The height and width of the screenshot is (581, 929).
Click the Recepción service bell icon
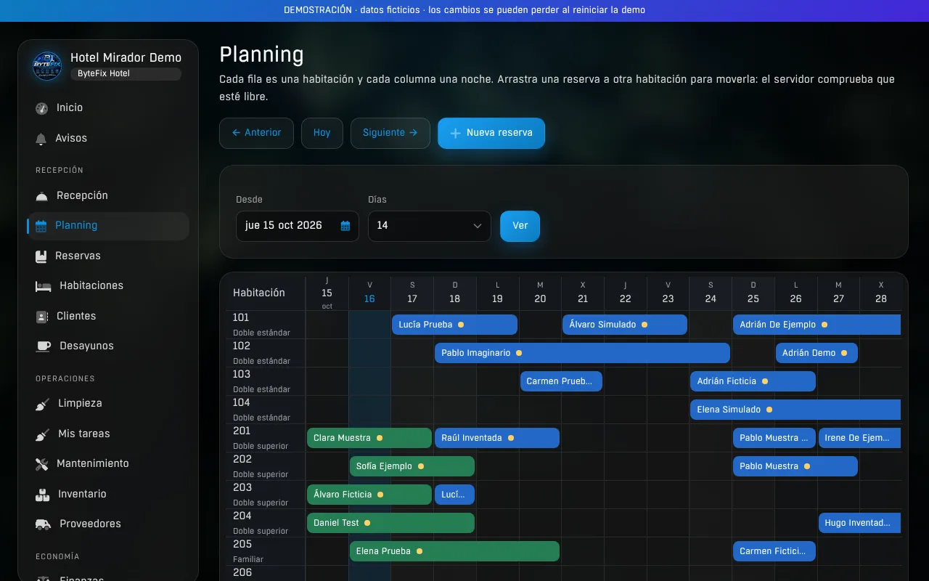[x=42, y=196]
